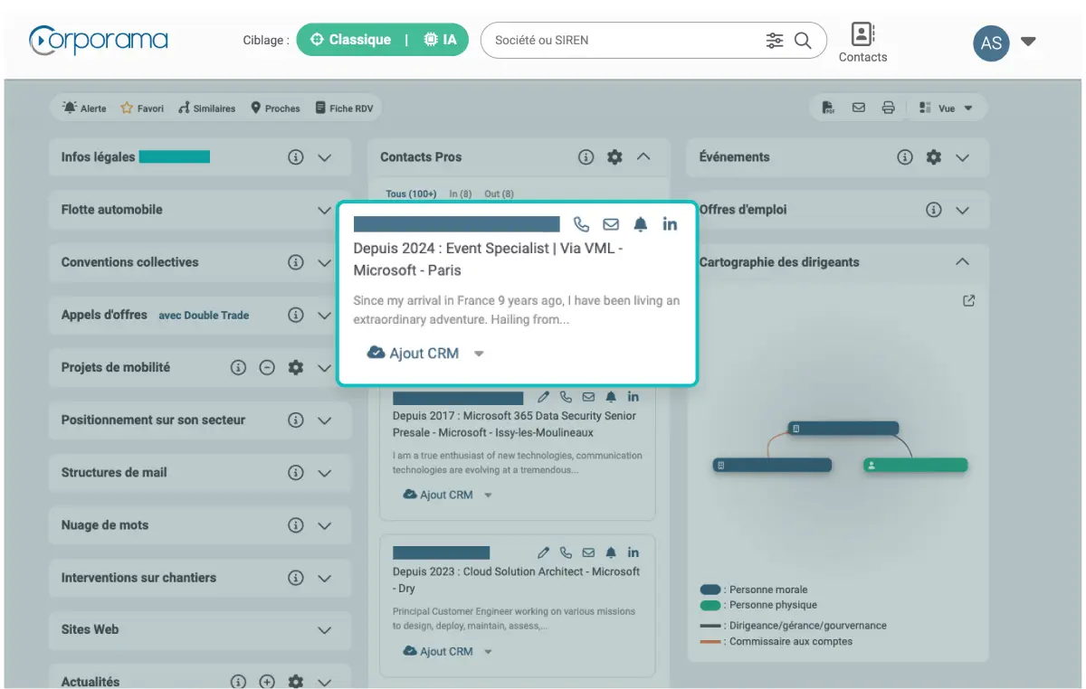
Task: Expand the Infos légales panel
Action: (325, 157)
